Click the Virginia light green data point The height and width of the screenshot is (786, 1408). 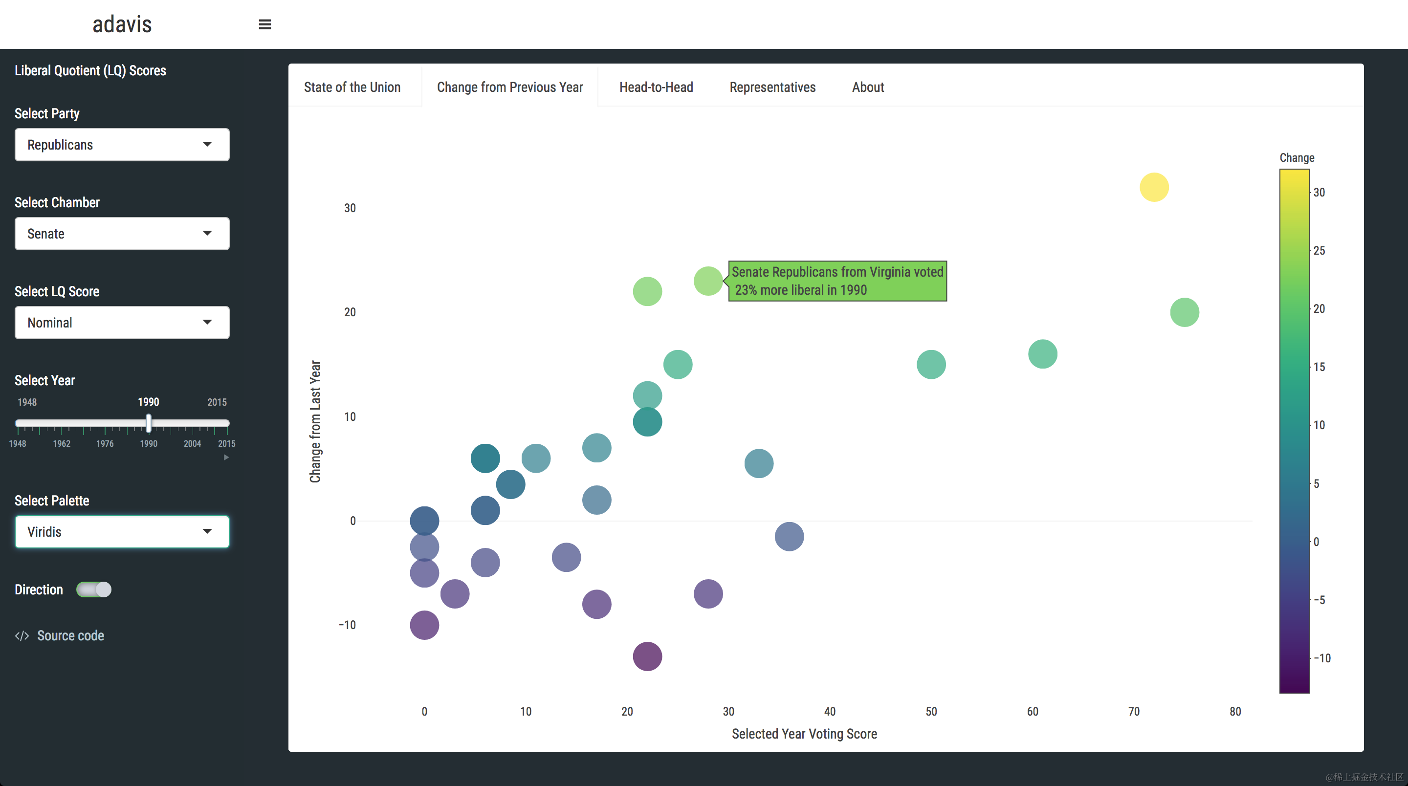pyautogui.click(x=708, y=281)
